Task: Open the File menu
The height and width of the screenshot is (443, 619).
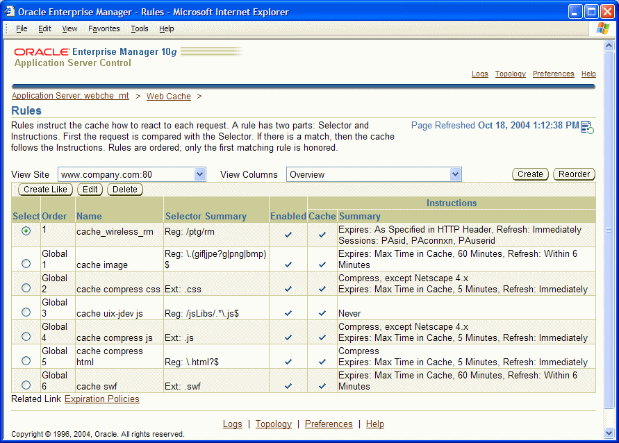Action: (x=22, y=28)
